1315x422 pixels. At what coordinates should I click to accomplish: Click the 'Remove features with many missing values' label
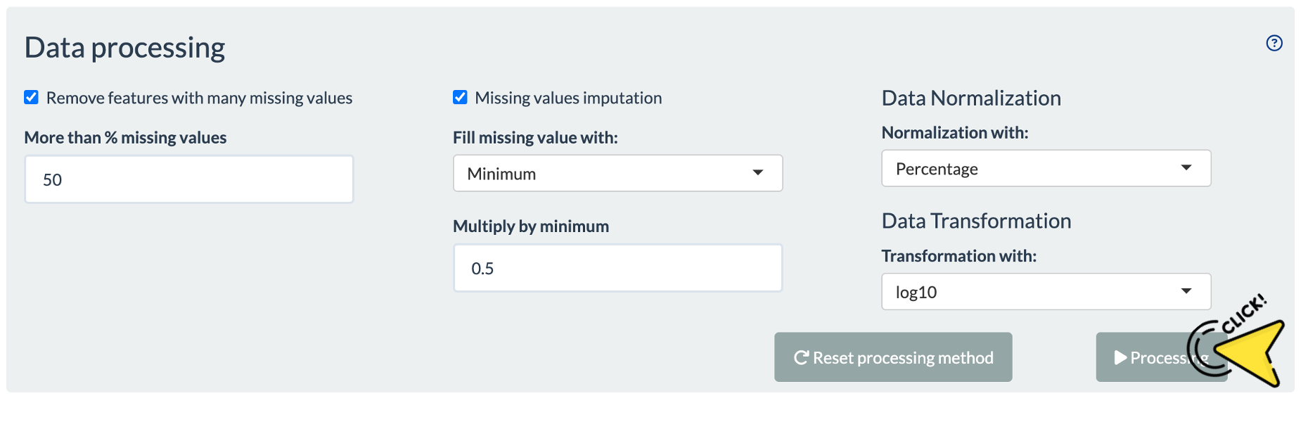pyautogui.click(x=199, y=98)
